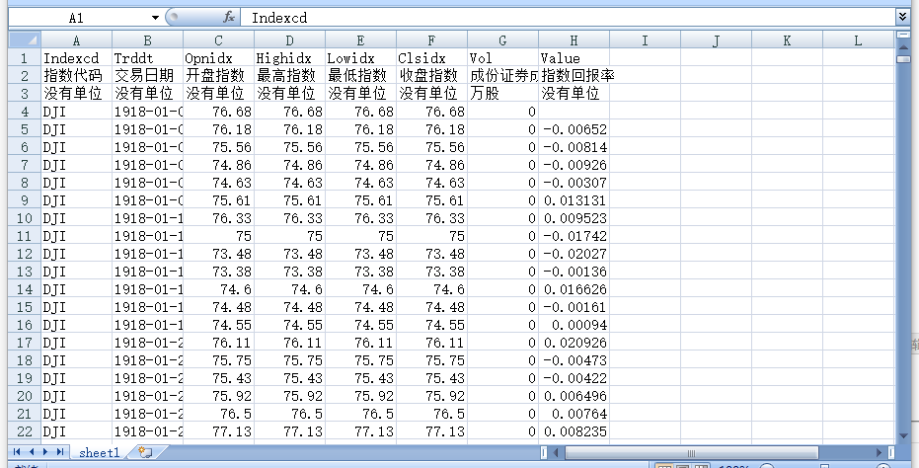Click the insert function fx icon
The image size is (919, 468).
229,18
